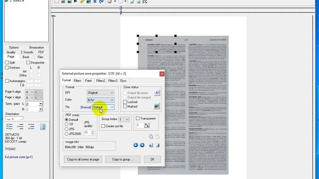Close the zone properties dialog

(x=161, y=74)
